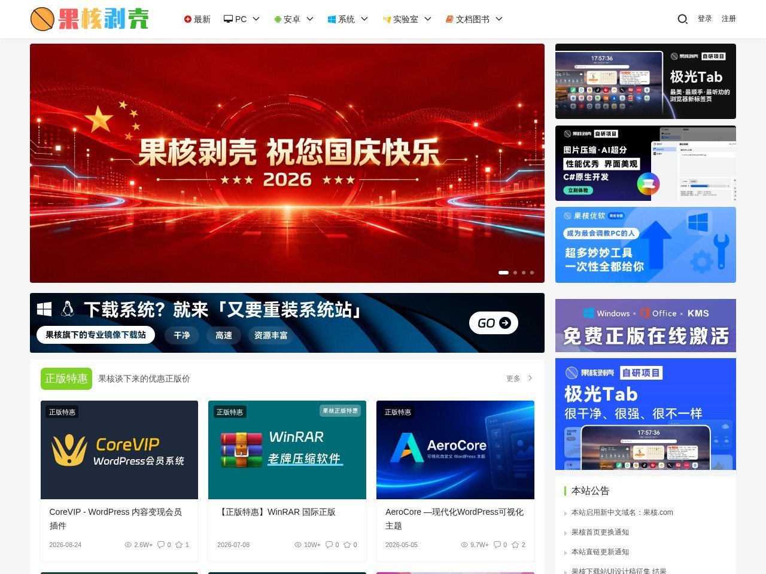
Task: Open the WinRAR 老牌压缩软件 thumbnail
Action: [287, 450]
